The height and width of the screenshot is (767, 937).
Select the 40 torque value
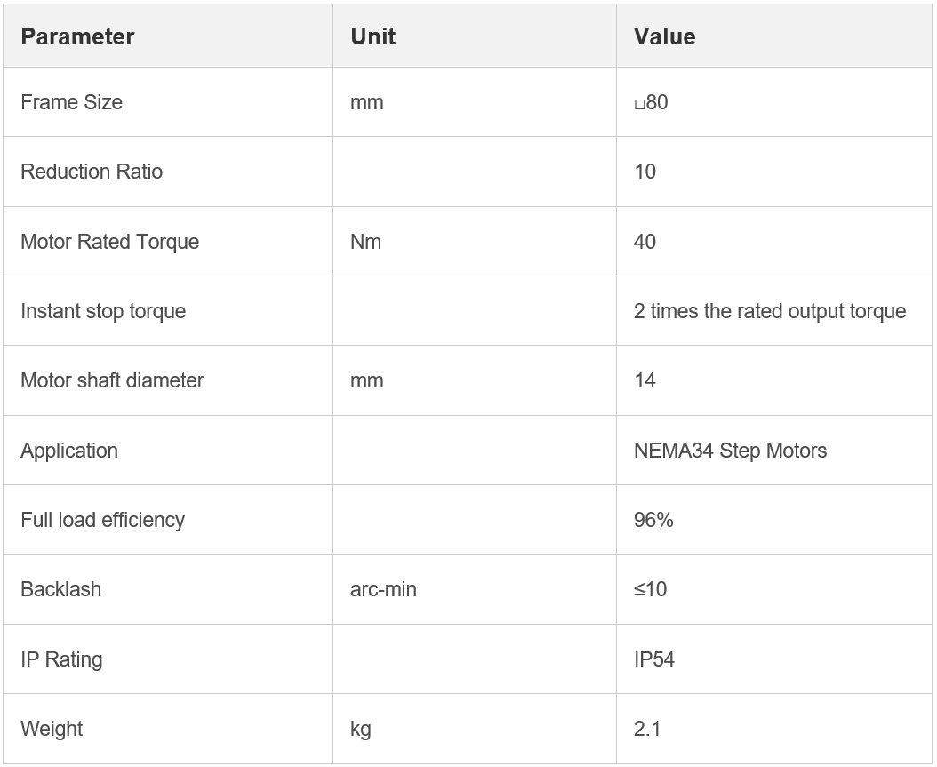click(x=645, y=242)
